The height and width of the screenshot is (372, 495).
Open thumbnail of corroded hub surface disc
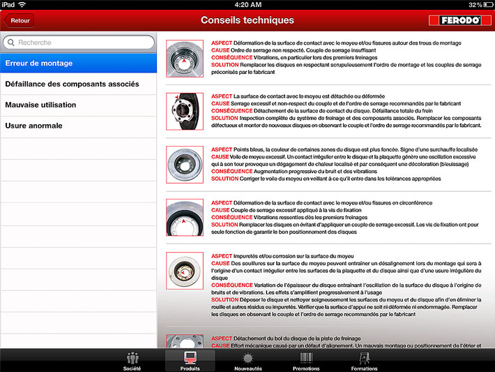[185, 271]
